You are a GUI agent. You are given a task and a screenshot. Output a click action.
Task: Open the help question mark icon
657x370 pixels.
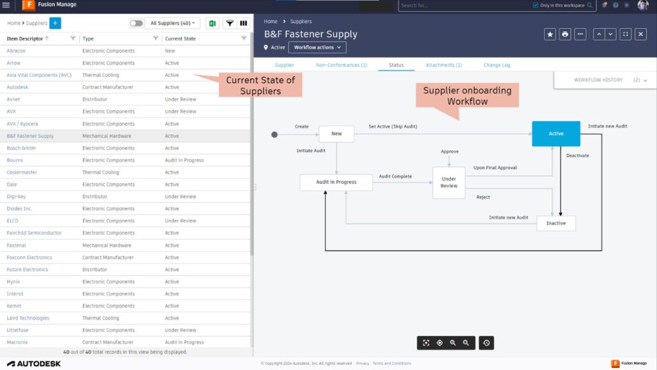[x=615, y=5]
